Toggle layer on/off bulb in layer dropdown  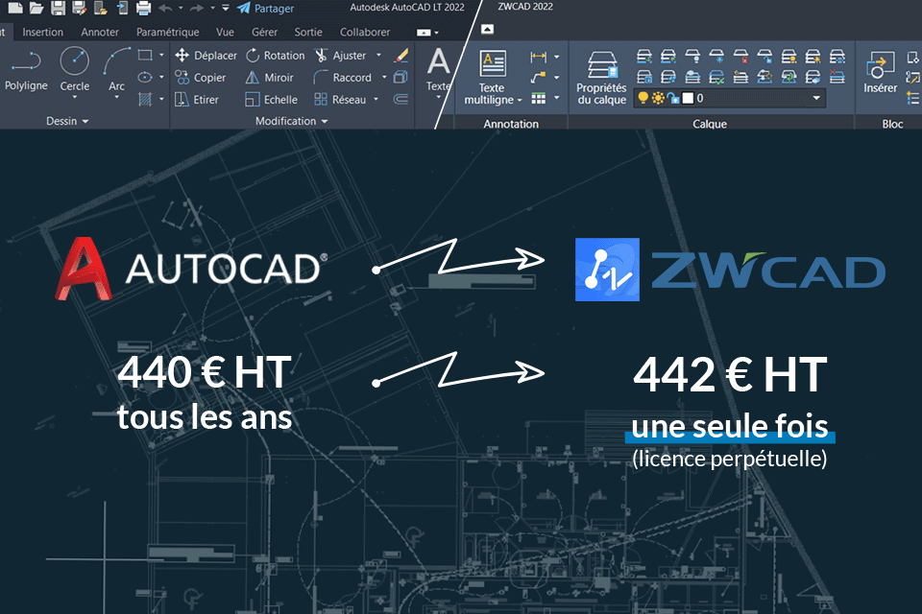(x=643, y=98)
